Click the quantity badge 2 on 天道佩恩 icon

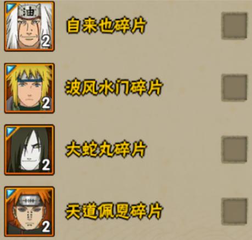coord(46,227)
